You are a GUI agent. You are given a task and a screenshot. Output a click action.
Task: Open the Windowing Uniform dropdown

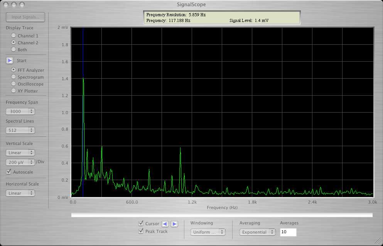coord(208,232)
